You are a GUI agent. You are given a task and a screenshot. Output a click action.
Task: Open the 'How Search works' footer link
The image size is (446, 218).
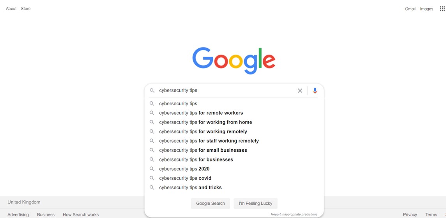[81, 214]
